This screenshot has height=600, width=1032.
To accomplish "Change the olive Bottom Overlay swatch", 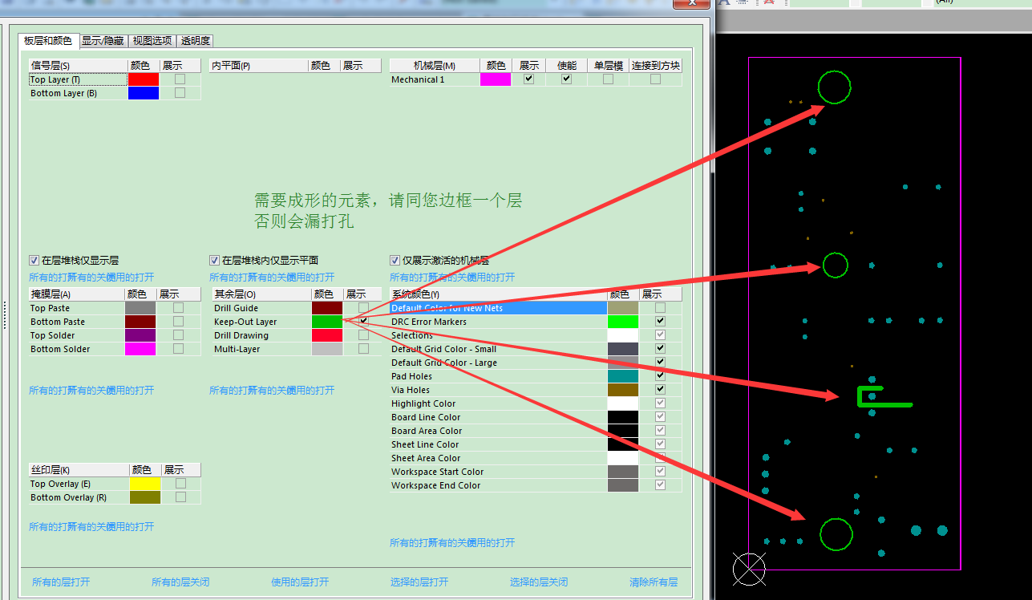I will click(x=145, y=497).
